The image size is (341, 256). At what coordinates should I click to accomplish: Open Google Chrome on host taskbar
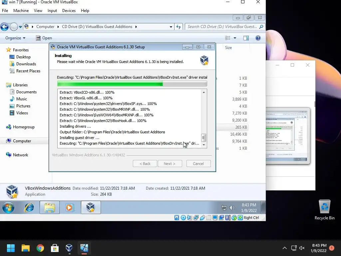[x=40, y=248]
